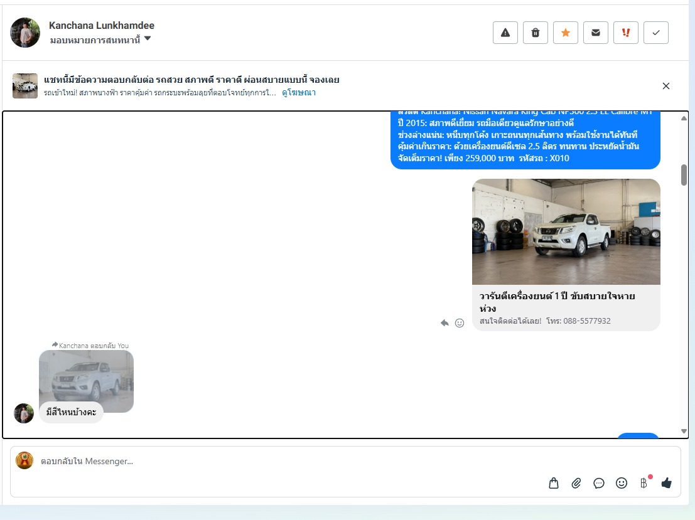
Task: Close the ad reply banner
Action: coord(665,86)
